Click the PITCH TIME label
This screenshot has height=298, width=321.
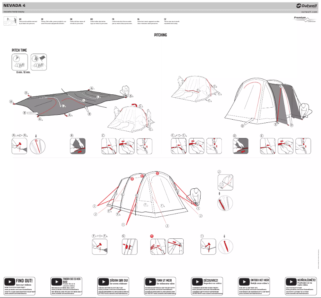20,50
